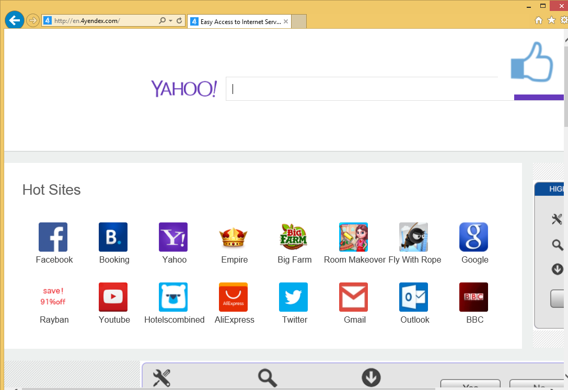The height and width of the screenshot is (390, 568).
Task: Go forward with the browser Forward arrow
Action: pos(32,20)
